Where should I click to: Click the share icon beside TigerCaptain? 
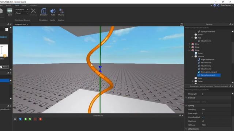(218, 5)
